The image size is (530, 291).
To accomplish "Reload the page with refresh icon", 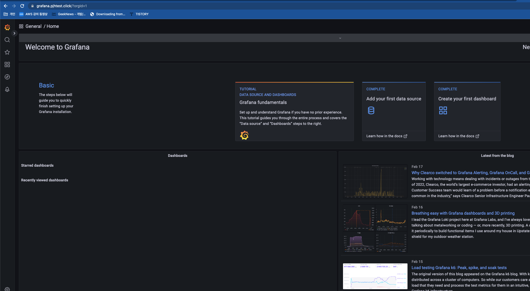I will pyautogui.click(x=22, y=6).
